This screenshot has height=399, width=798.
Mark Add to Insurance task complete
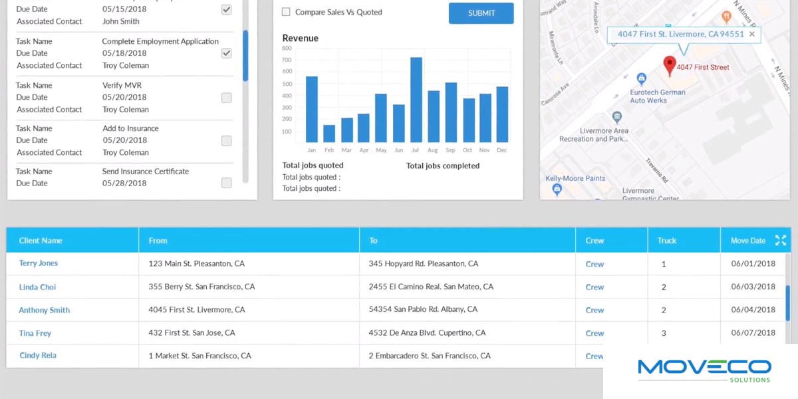pos(227,141)
